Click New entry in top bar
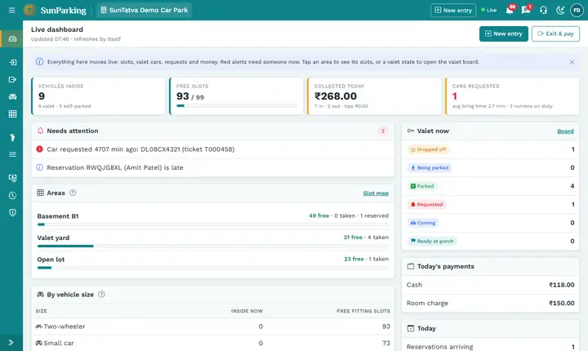Screen dimensions: 588x351 pyautogui.click(x=453, y=10)
